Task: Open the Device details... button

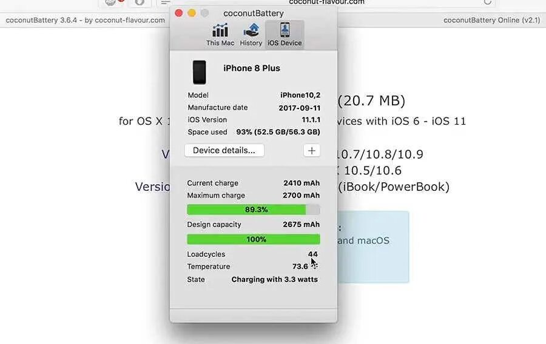Action: (x=224, y=150)
